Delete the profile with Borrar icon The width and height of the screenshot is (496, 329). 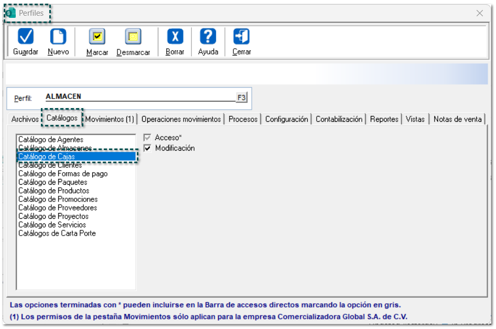(175, 37)
